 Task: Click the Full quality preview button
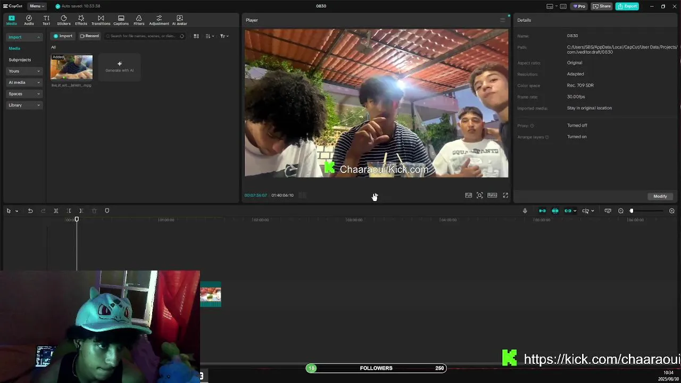click(468, 195)
